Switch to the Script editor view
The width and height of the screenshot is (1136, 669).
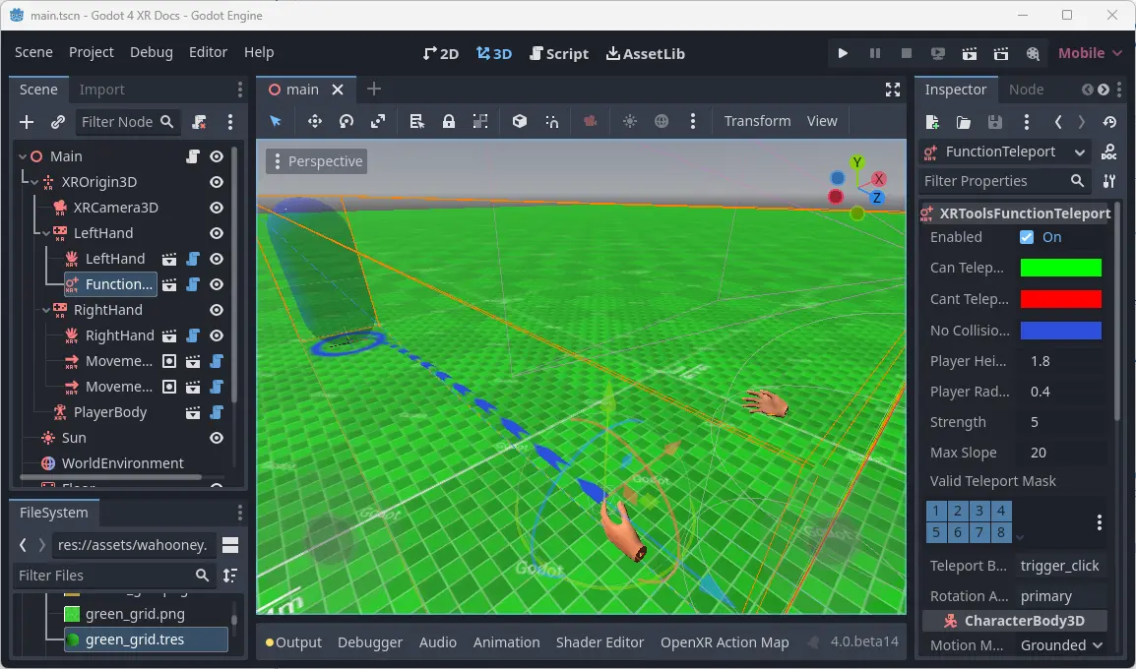[559, 54]
